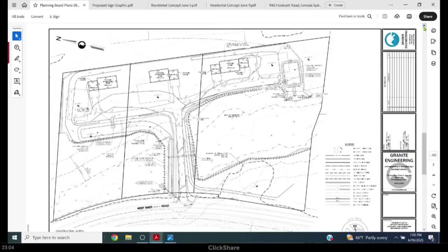Viewport: 448px width, 252px height.
Task: Click the Cortana circle on taskbar
Action: click(x=142, y=238)
